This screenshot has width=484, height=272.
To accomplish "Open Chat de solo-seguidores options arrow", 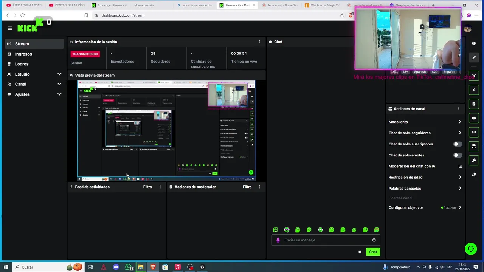I will [x=460, y=133].
